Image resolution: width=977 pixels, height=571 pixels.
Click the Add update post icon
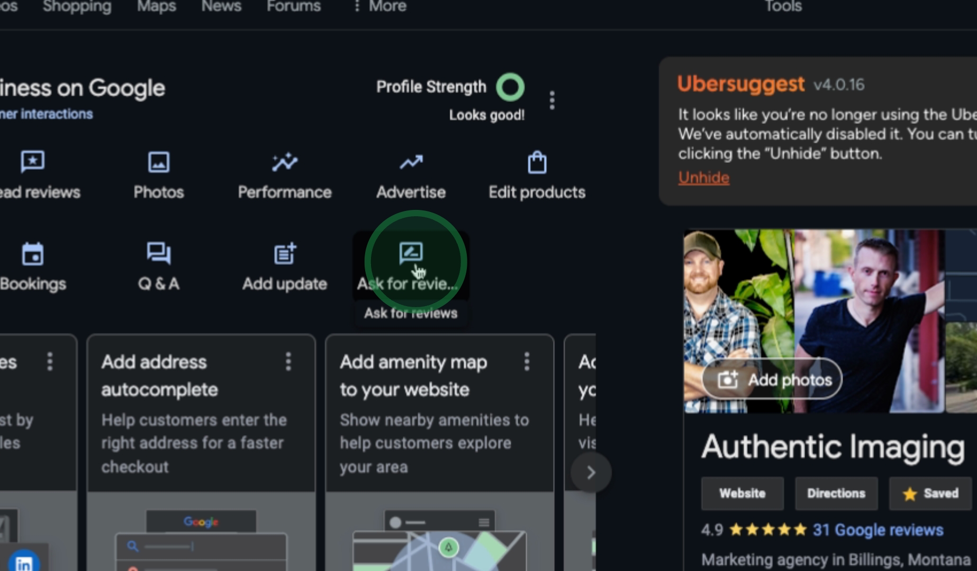point(285,253)
